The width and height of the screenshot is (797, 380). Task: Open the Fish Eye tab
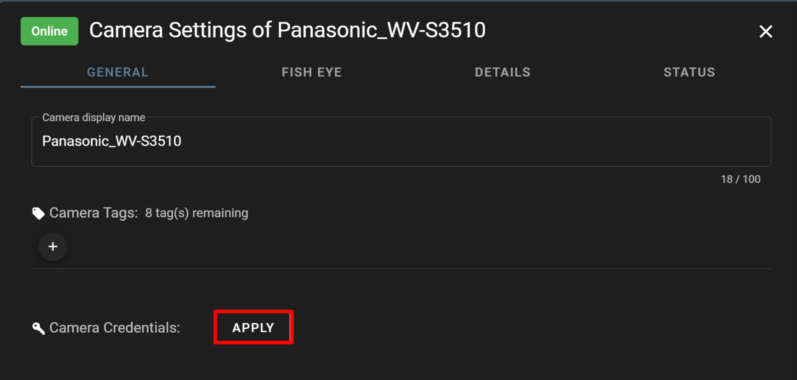click(312, 72)
